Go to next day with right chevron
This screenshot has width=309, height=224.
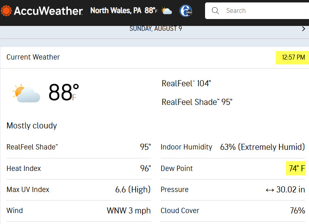[303, 29]
